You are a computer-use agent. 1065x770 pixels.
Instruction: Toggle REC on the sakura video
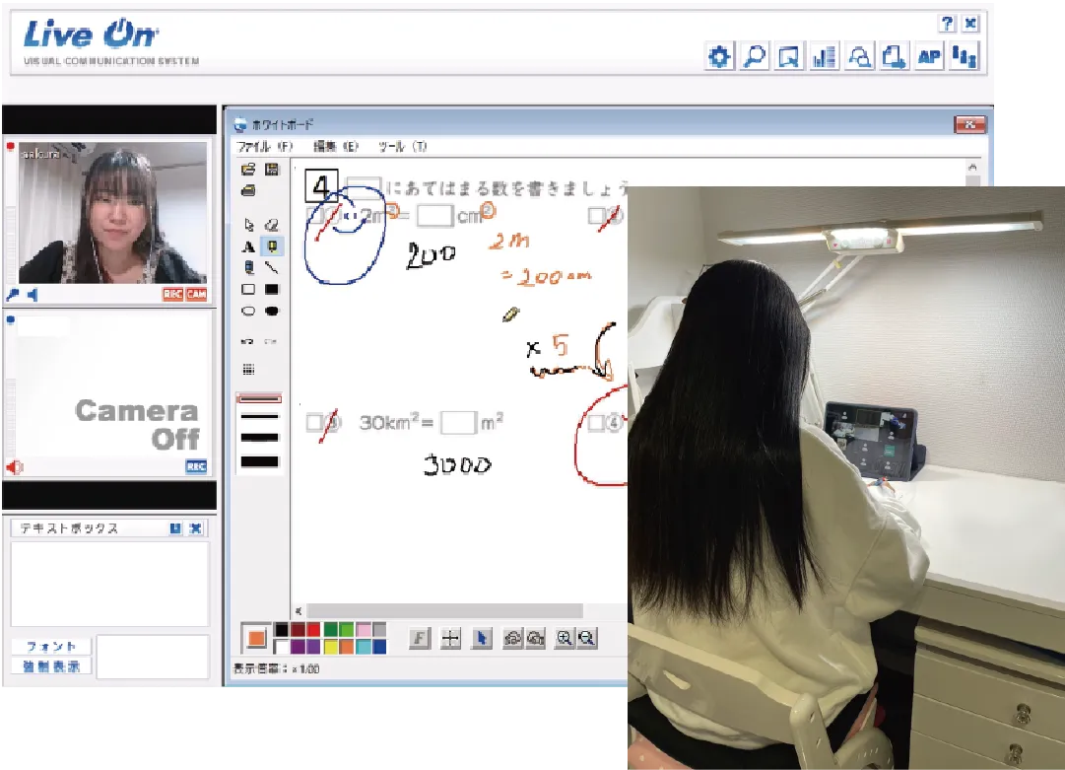point(172,295)
